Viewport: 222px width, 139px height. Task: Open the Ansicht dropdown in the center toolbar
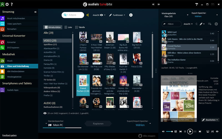(x=100, y=15)
